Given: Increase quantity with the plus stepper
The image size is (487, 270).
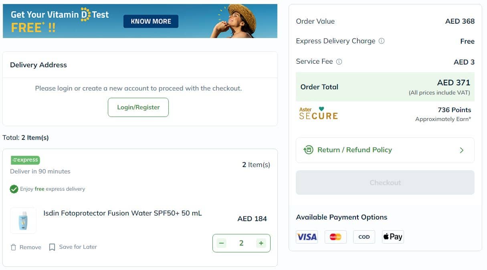Looking at the screenshot, I should (261, 243).
